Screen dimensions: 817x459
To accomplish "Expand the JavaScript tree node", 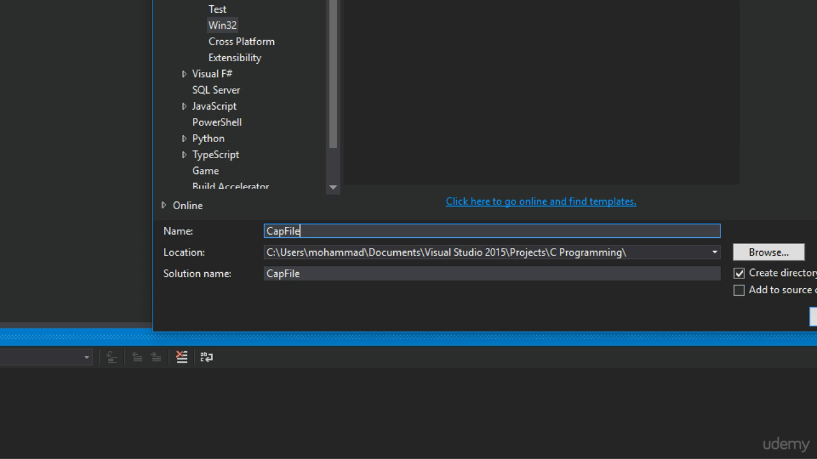I will tap(184, 106).
